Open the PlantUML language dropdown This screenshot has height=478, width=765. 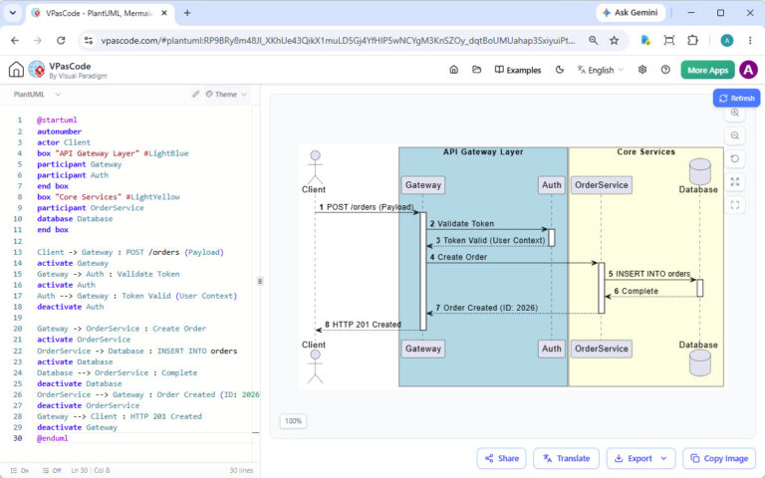click(x=37, y=95)
